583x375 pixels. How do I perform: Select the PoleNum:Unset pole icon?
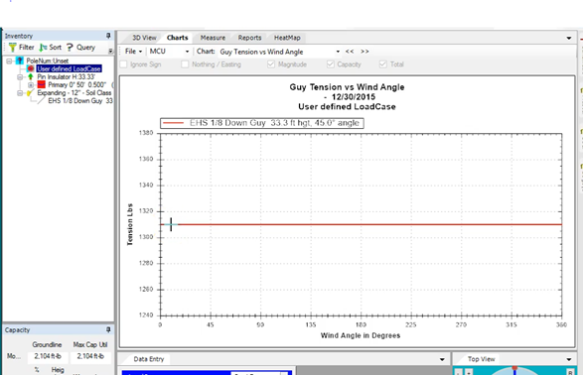20,61
